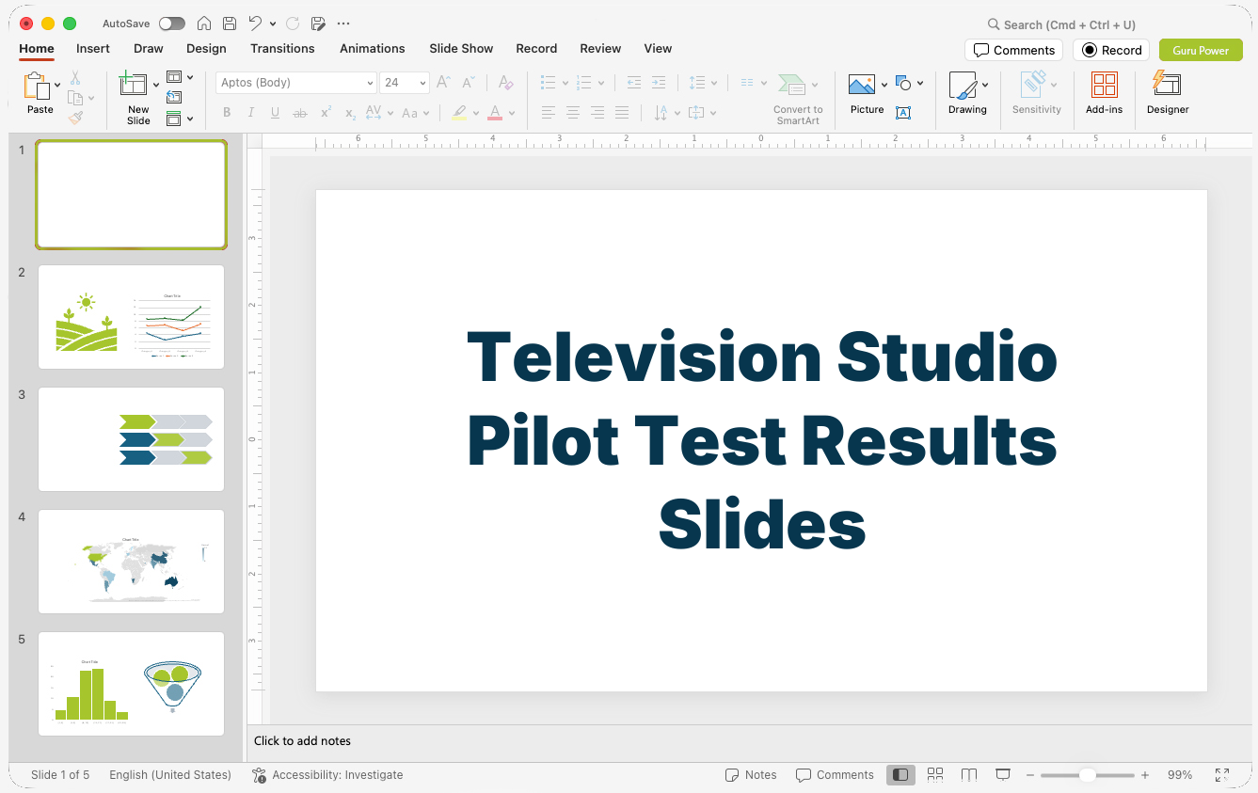Click Comments in the status bar
This screenshot has height=793, width=1258.
pos(835,775)
